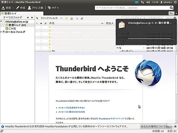Click the あなたの権利について button

(x=156, y=126)
